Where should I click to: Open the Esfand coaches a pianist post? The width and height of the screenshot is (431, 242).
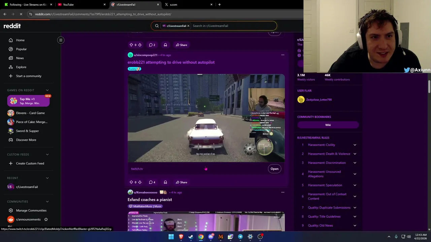tap(150, 200)
